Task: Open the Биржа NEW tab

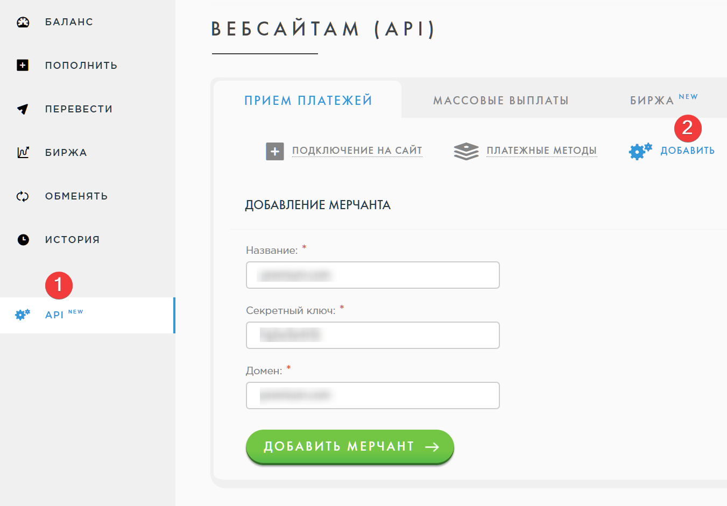Action: point(663,100)
